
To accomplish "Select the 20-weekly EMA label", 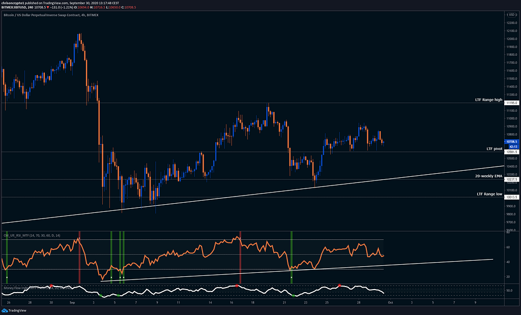I will point(488,176).
